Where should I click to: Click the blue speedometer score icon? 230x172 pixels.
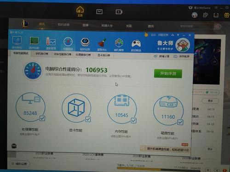[33, 71]
